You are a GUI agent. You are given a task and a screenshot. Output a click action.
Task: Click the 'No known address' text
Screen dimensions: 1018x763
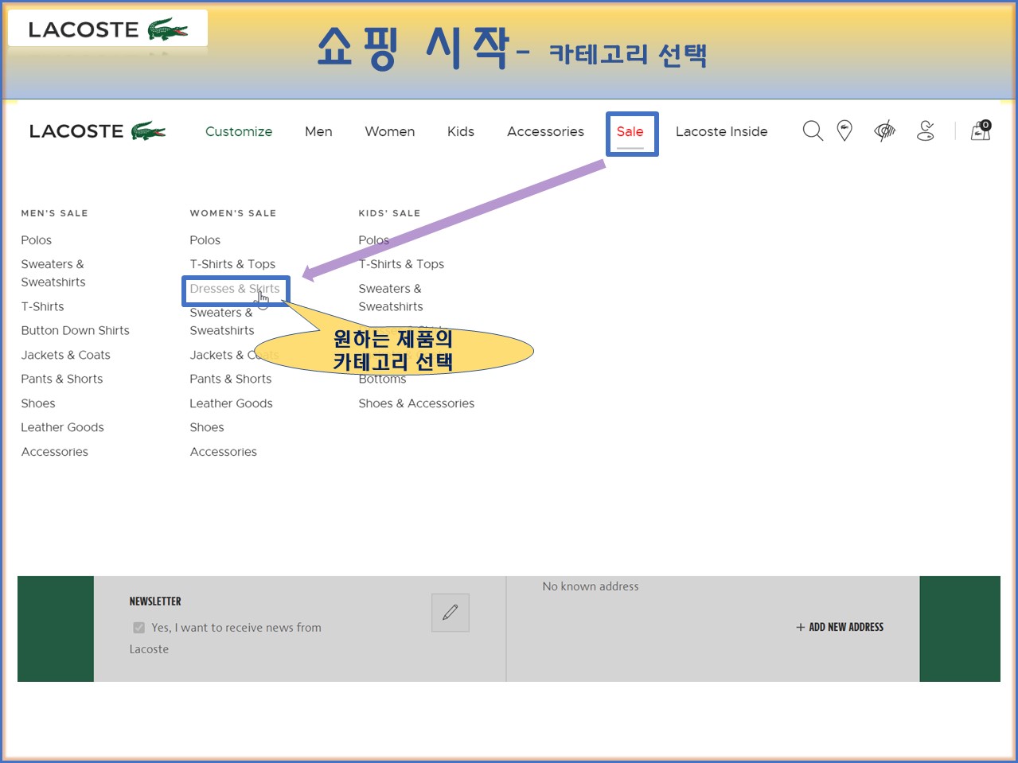[x=591, y=586]
